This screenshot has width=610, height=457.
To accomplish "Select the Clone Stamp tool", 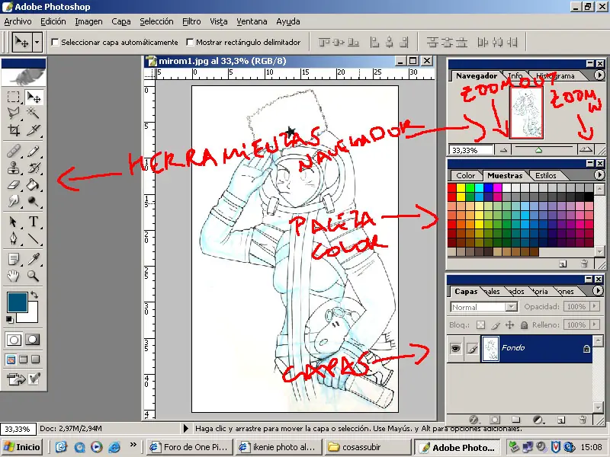I will (x=14, y=168).
